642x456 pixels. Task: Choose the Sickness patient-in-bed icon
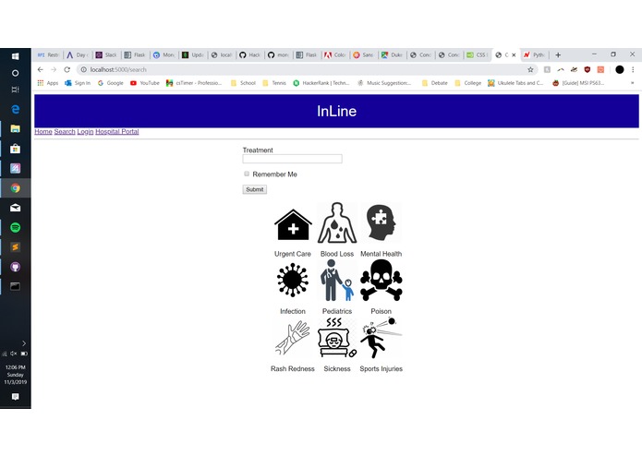click(x=337, y=338)
